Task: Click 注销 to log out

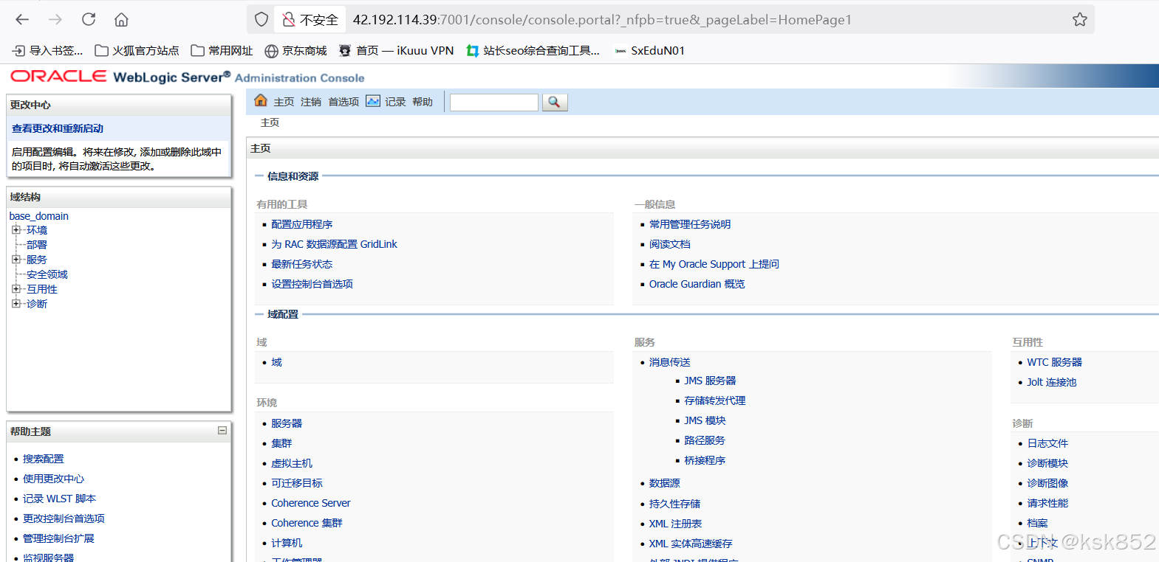Action: pyautogui.click(x=311, y=102)
